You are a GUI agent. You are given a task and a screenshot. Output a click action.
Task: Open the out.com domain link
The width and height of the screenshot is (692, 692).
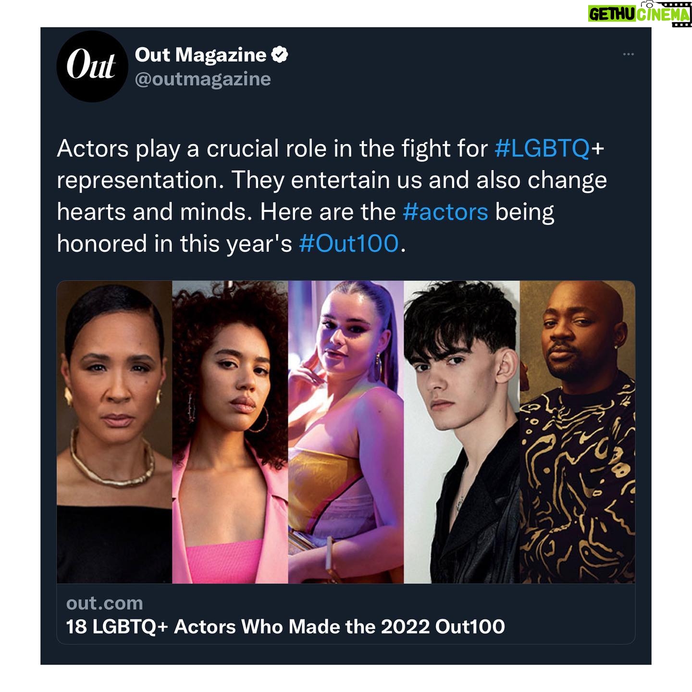coord(105,603)
